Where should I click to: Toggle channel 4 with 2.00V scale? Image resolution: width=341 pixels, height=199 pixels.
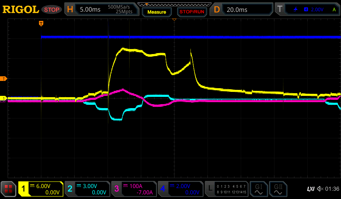(x=180, y=189)
